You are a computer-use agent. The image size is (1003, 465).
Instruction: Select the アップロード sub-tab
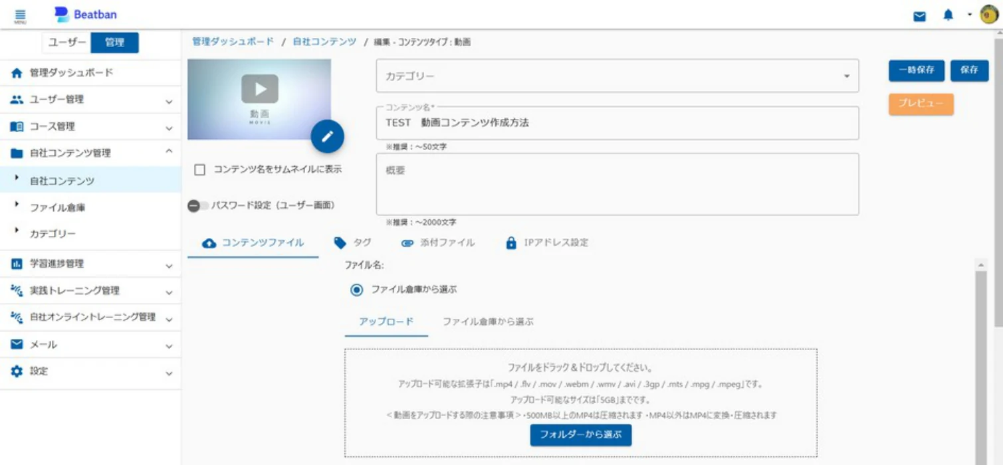(x=386, y=322)
